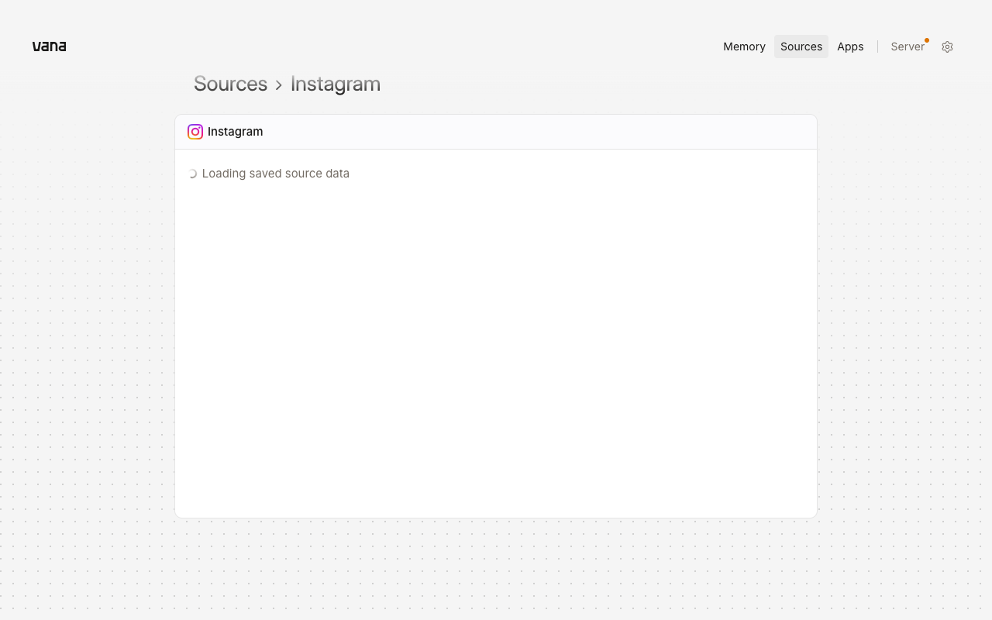Click the breadcrumb chevron separator
The image size is (992, 620).
279,84
